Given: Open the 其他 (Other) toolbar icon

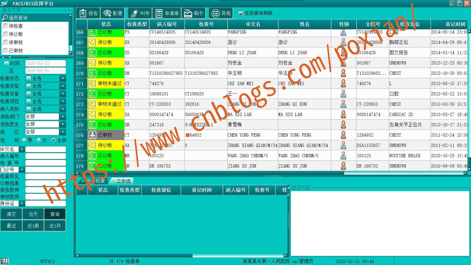Looking at the screenshot, I should pos(221,13).
